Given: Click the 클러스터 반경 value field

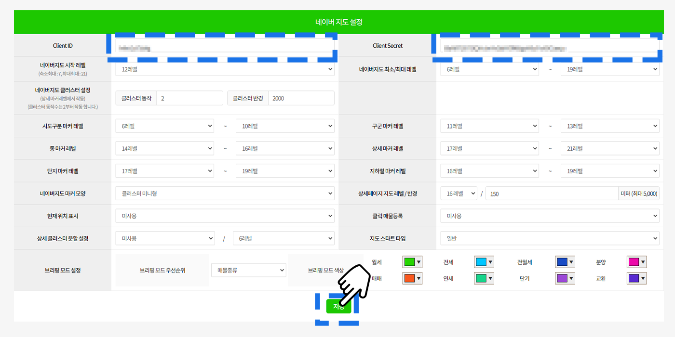Looking at the screenshot, I should tap(301, 98).
